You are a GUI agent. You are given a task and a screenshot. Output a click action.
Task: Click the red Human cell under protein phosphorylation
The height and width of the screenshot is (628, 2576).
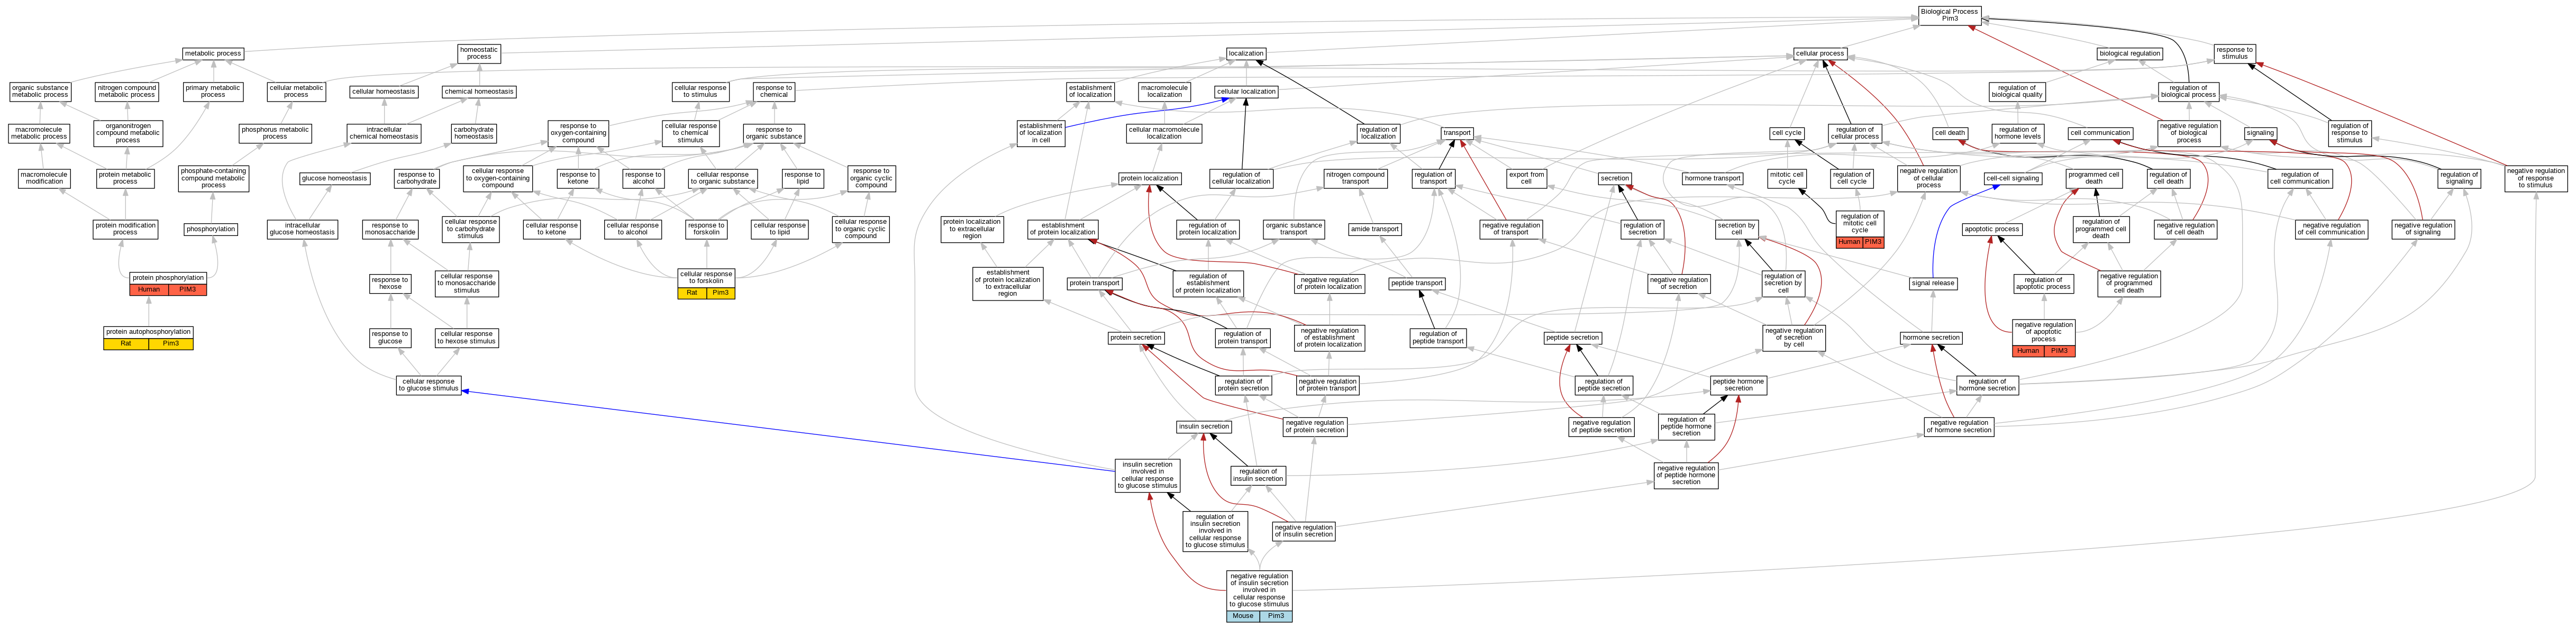(x=148, y=290)
